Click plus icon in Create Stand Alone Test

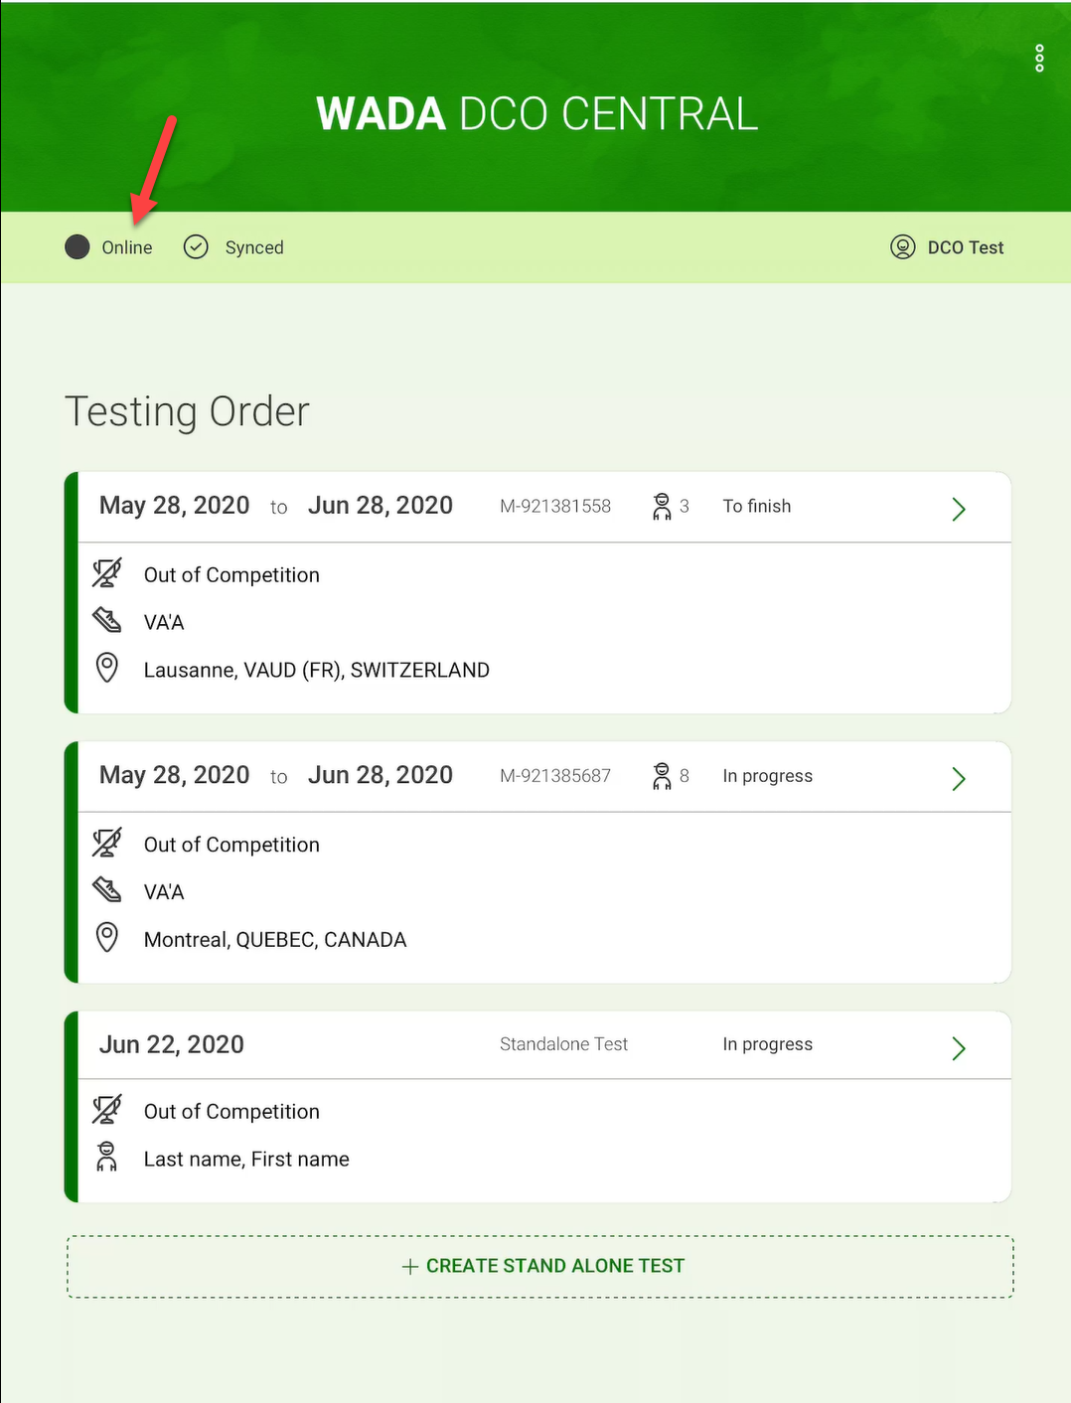[409, 1266]
